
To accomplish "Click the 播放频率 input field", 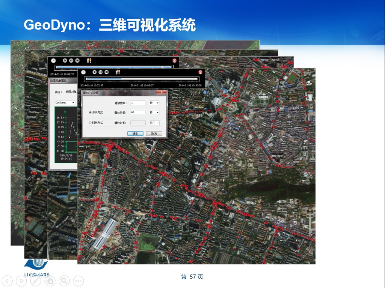I will (138, 103).
